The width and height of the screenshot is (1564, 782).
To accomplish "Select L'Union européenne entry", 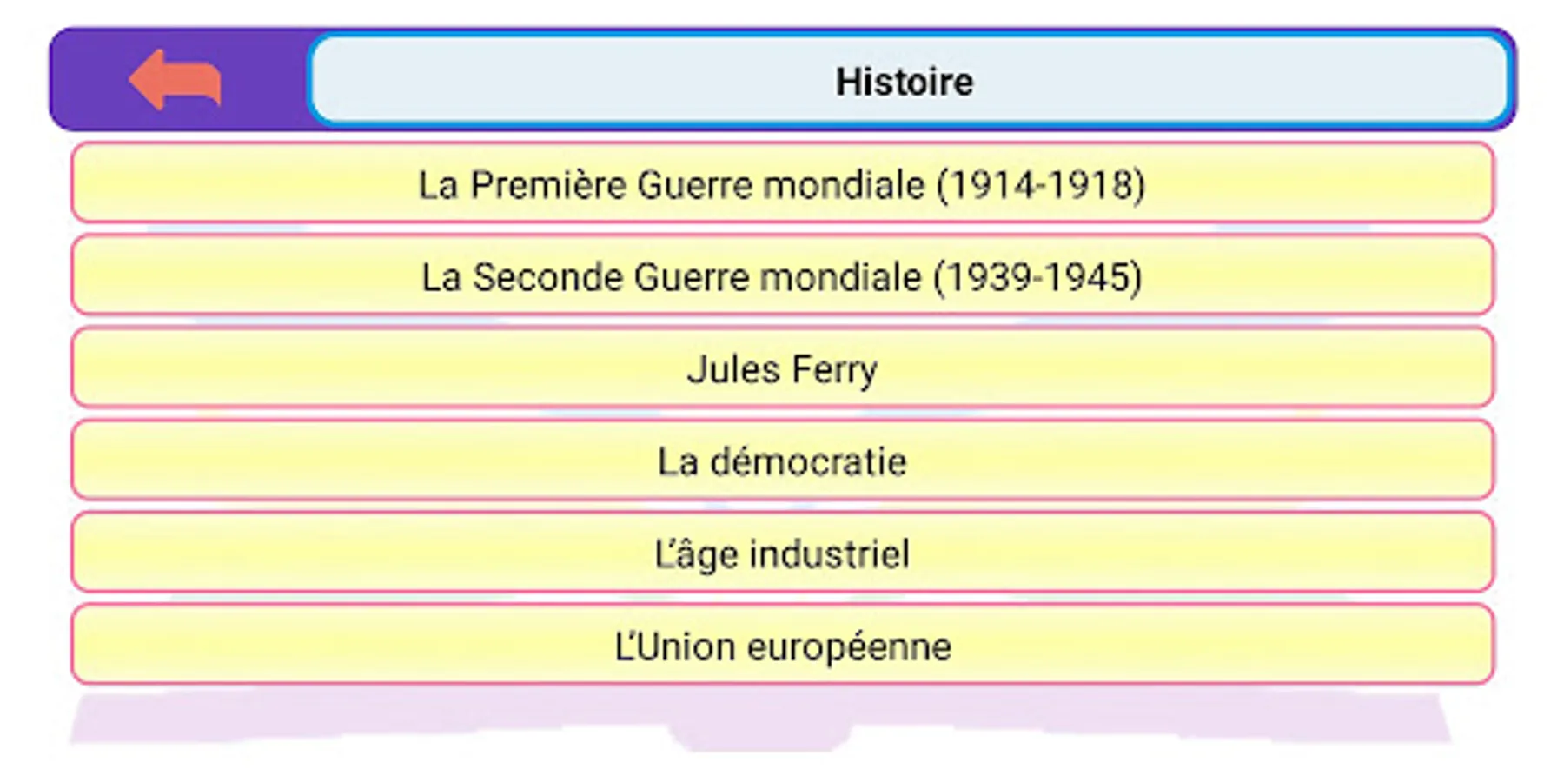I will point(782,646).
